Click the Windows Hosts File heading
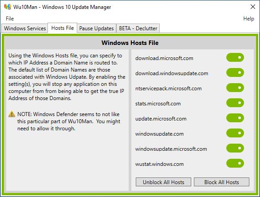Viewport: 260px width, 197px height. pyautogui.click(x=130, y=43)
